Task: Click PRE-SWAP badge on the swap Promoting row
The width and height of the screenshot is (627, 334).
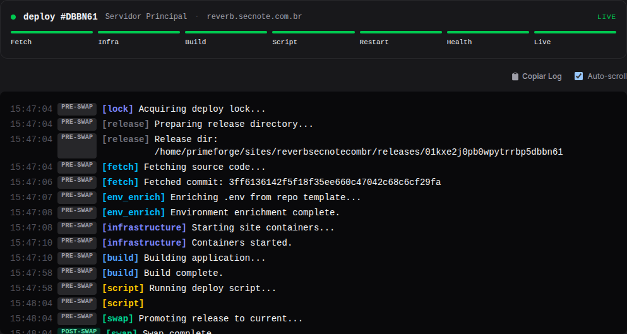Action: coord(77,319)
